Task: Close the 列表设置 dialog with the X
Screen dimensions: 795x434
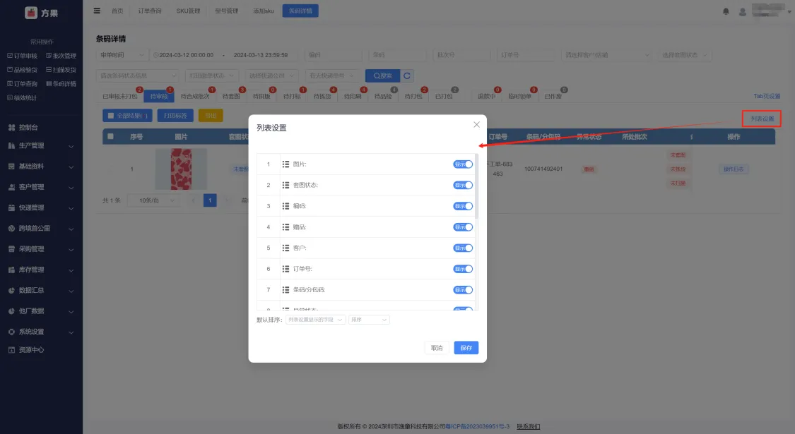Action: pos(476,125)
